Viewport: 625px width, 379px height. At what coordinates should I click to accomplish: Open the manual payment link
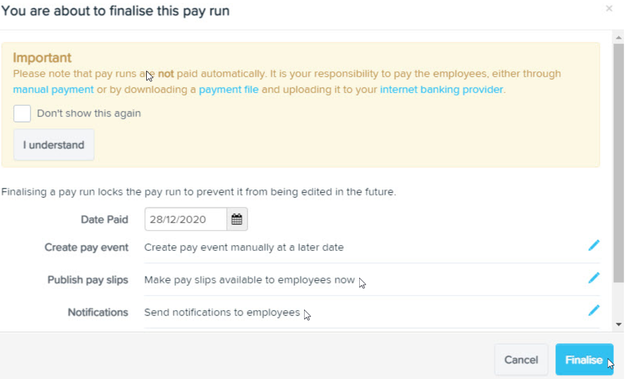[x=53, y=90]
